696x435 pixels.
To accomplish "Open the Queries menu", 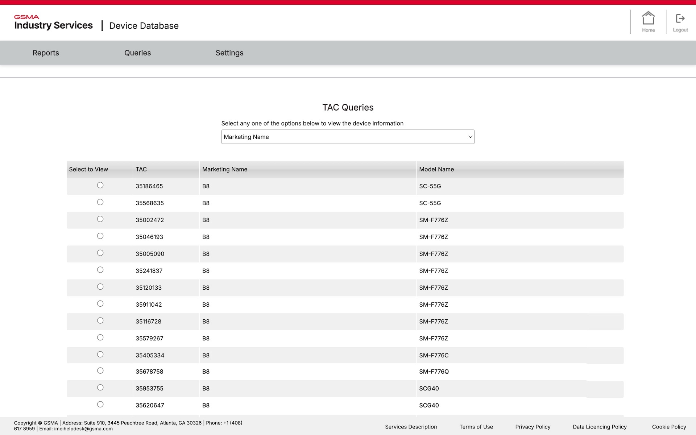I will click(137, 53).
